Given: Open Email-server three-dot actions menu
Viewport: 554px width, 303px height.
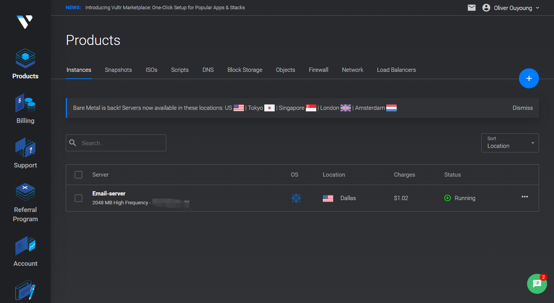Looking at the screenshot, I should click(524, 197).
